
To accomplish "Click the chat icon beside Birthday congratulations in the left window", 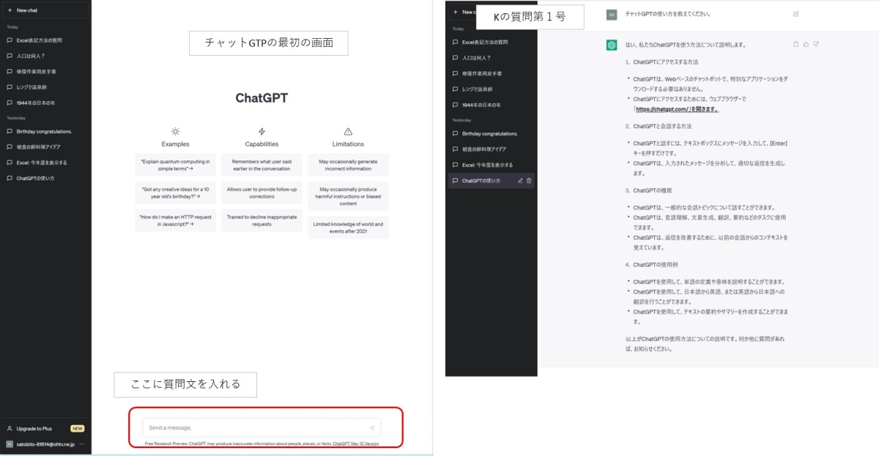I will coord(10,132).
